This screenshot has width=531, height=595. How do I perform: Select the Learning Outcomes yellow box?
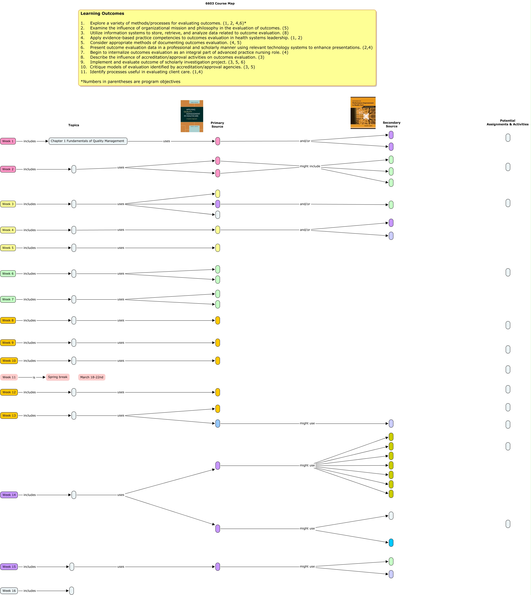coord(227,48)
